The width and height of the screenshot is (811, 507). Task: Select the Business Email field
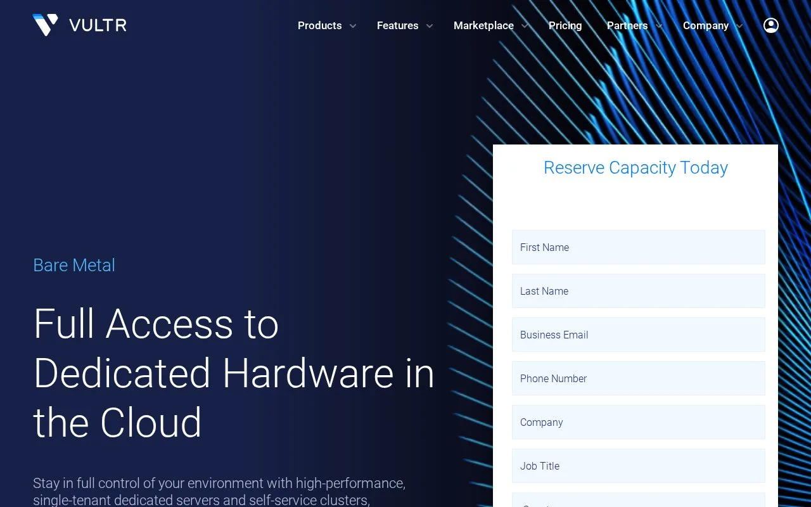tap(639, 335)
